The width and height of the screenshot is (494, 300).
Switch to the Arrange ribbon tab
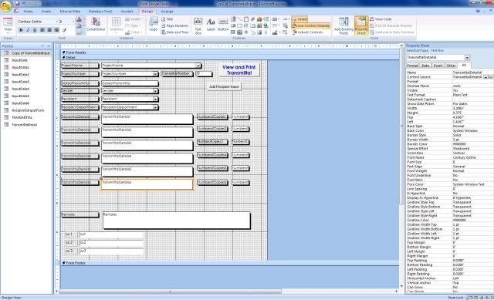click(167, 12)
